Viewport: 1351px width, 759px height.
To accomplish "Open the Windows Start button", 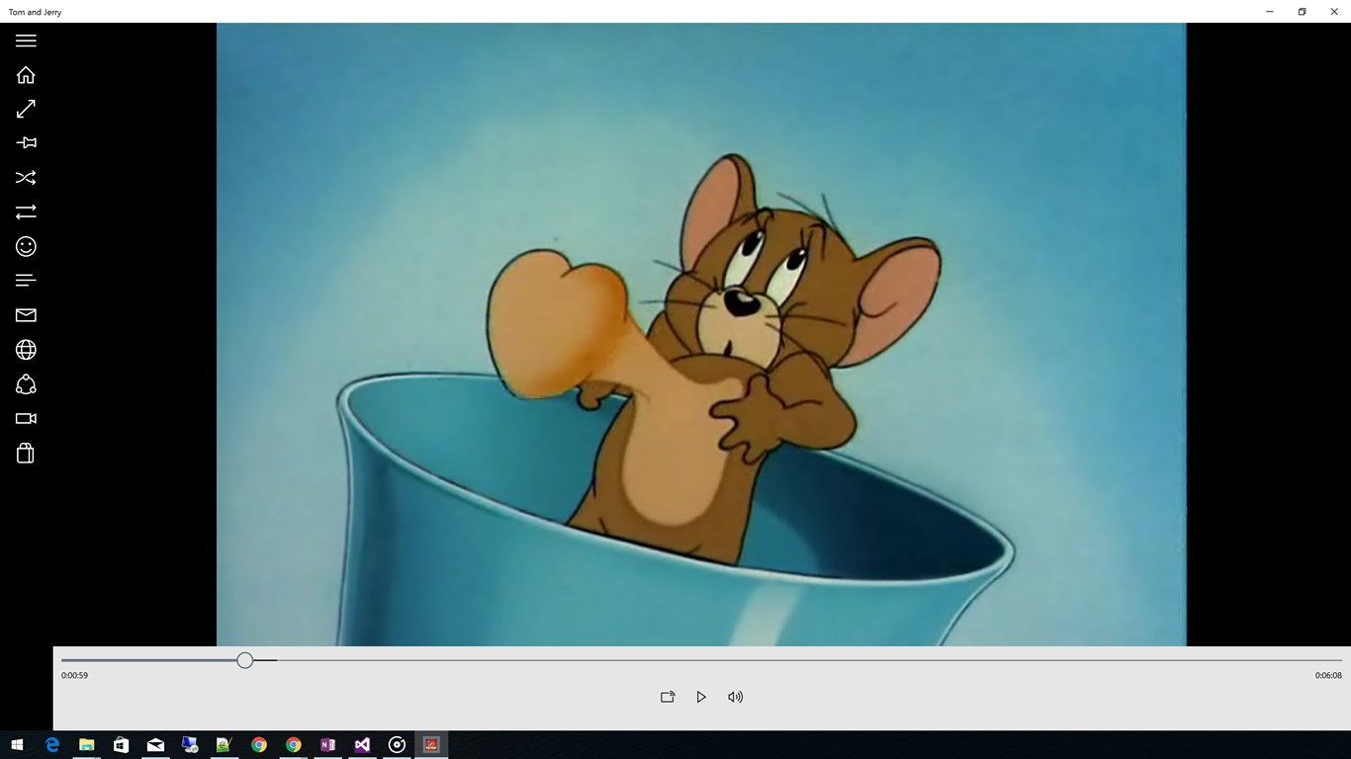I will point(17,745).
